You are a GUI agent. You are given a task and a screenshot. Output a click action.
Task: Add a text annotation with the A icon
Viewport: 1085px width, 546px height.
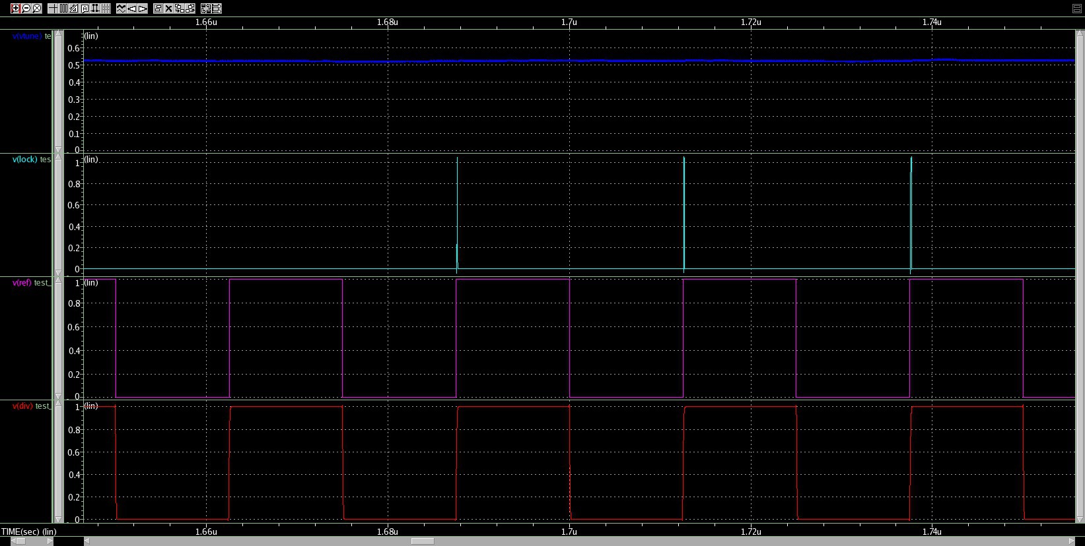click(85, 9)
